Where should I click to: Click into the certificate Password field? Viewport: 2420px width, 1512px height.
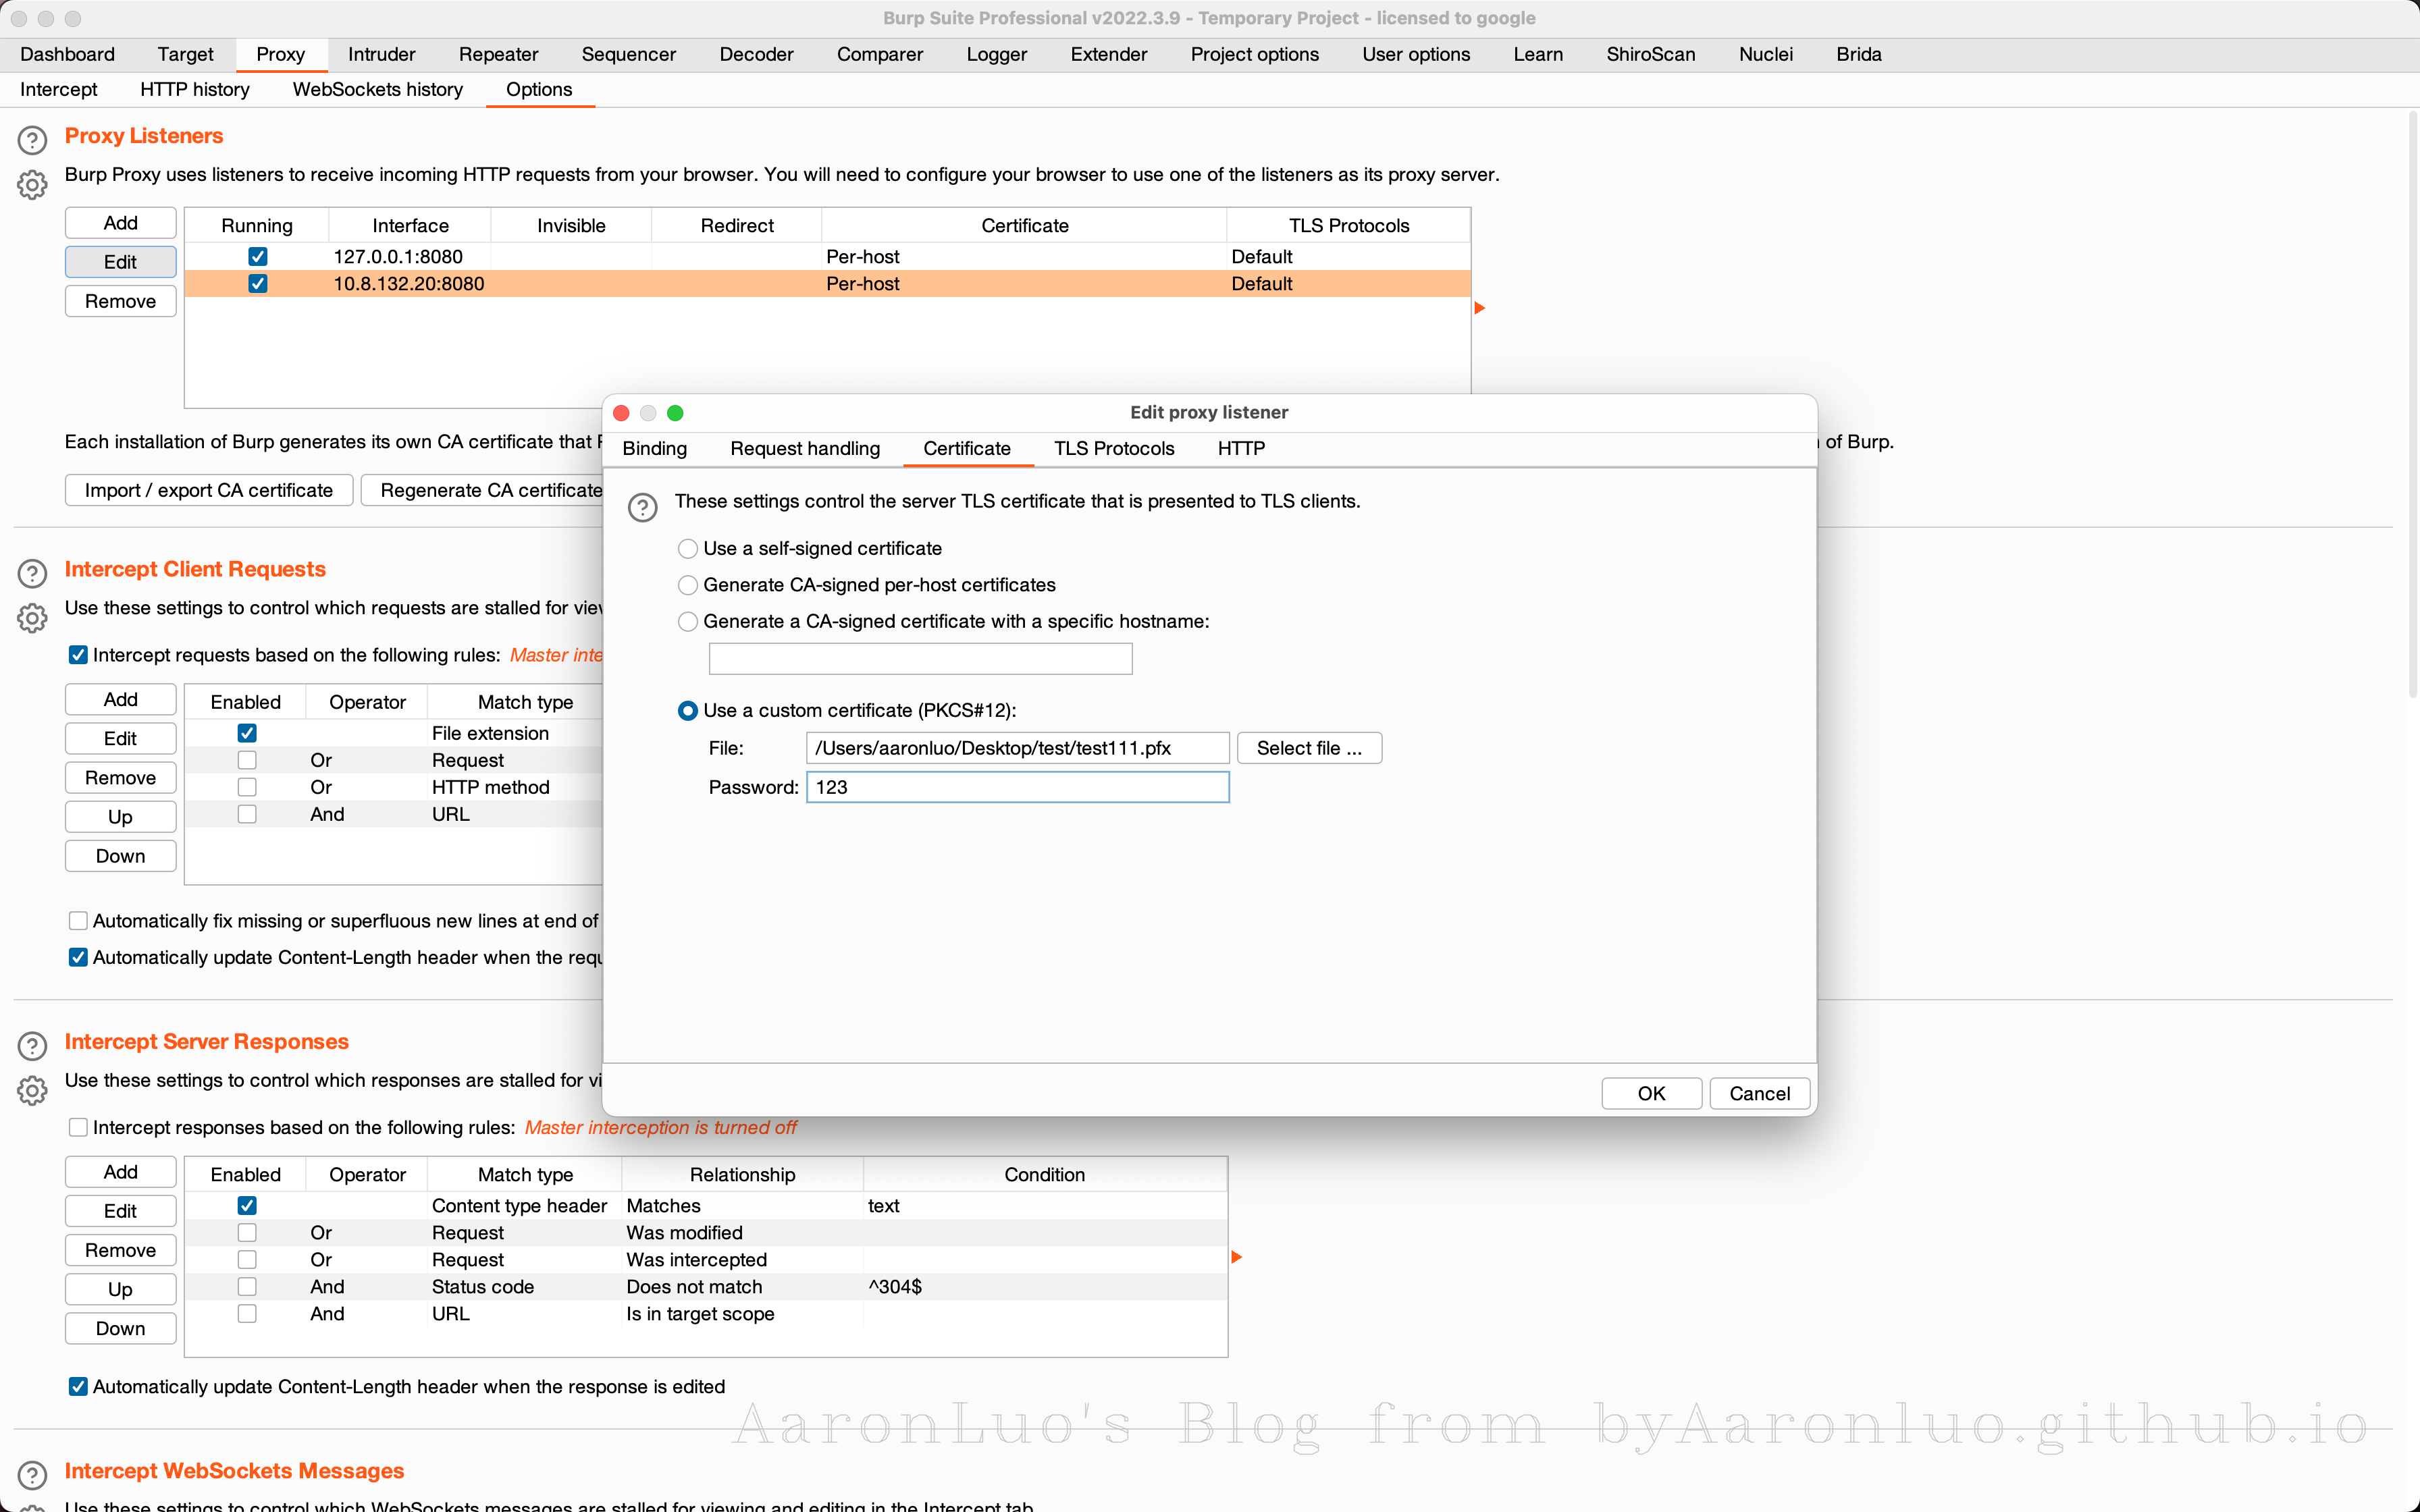1017,787
